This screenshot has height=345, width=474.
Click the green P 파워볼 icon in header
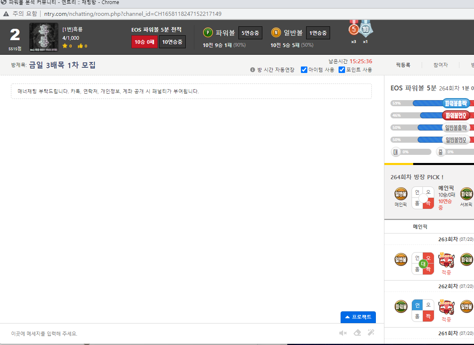(x=208, y=32)
